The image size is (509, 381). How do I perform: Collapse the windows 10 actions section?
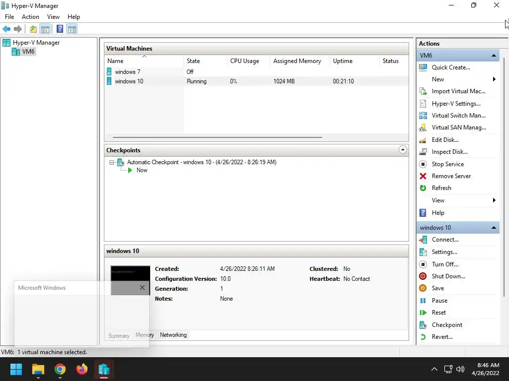click(494, 228)
